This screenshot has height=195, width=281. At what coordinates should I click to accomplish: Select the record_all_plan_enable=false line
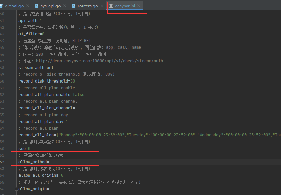(x=51, y=95)
